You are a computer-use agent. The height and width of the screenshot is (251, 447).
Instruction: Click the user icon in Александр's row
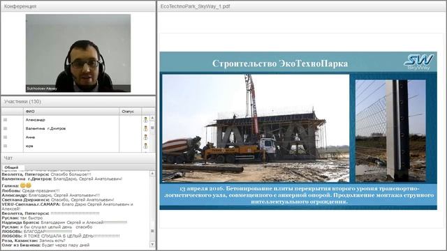coord(146,120)
